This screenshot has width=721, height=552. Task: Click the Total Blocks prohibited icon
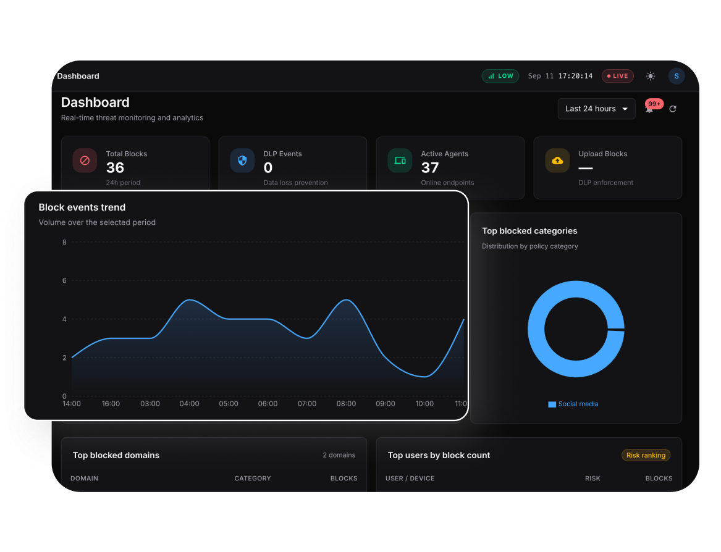tap(85, 161)
